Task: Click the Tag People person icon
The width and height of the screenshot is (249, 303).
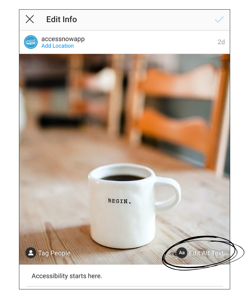Action: [31, 253]
